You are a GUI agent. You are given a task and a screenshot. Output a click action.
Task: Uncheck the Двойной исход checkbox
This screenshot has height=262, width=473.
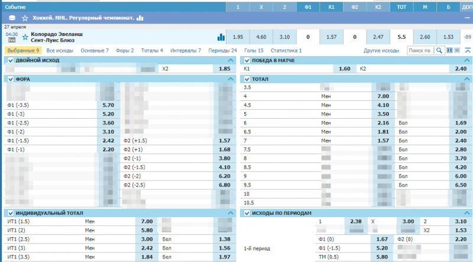tap(11, 60)
